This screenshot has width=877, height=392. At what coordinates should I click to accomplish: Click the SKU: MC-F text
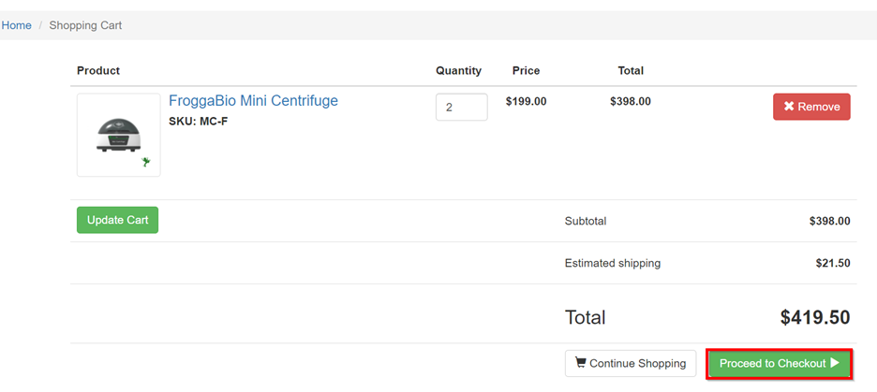(199, 122)
